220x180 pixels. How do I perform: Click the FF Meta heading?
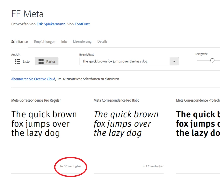(28, 14)
